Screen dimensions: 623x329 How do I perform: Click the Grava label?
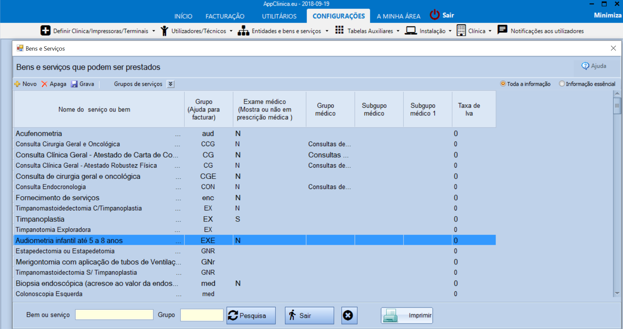point(87,84)
